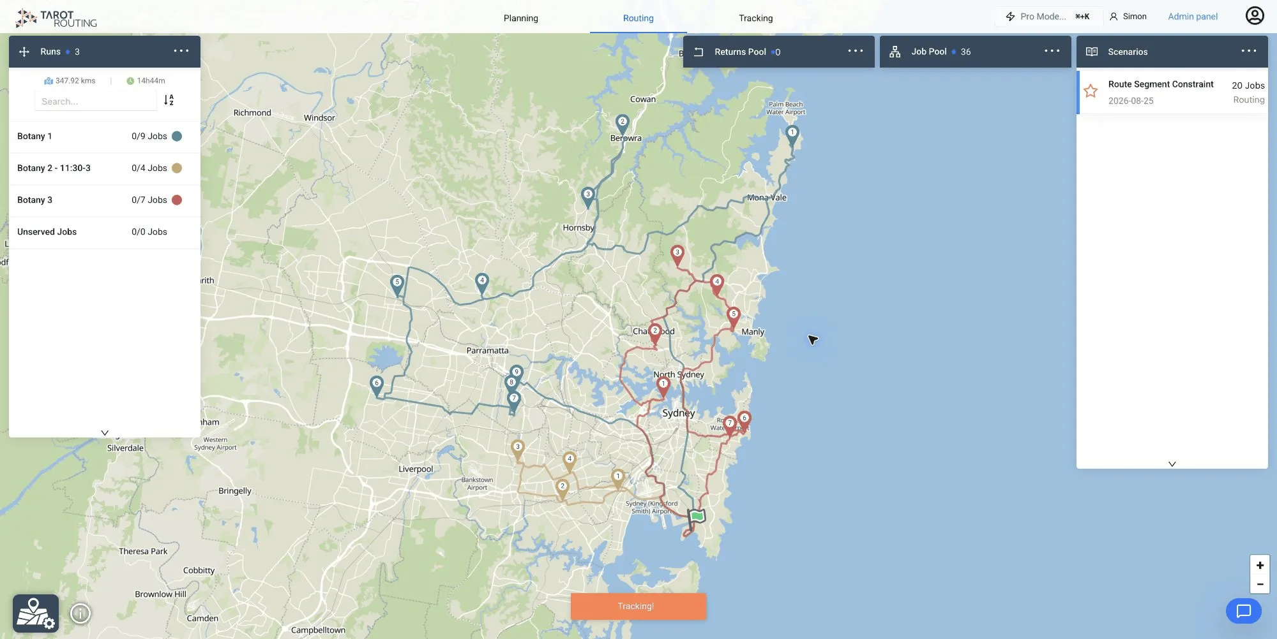Screen dimensions: 1277x639
Task: Open the Route Segment Constraint scenario
Action: tap(1172, 92)
